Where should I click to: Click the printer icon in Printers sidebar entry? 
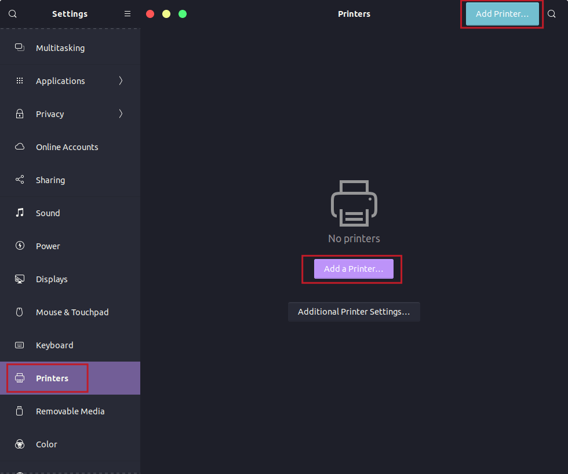(x=19, y=378)
